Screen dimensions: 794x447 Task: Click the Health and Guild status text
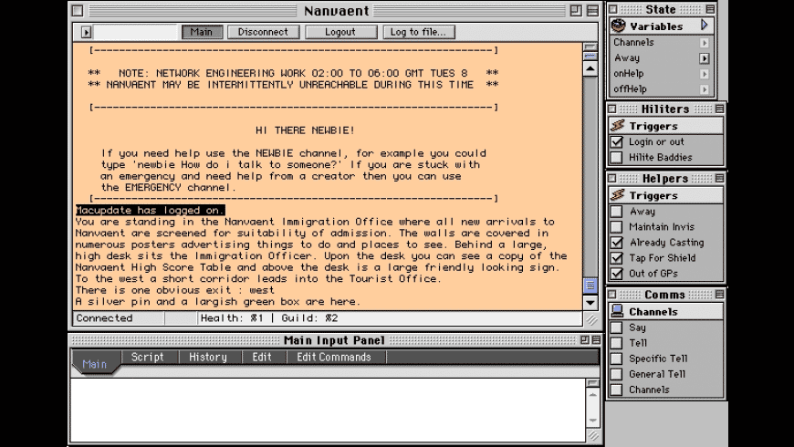pos(269,318)
